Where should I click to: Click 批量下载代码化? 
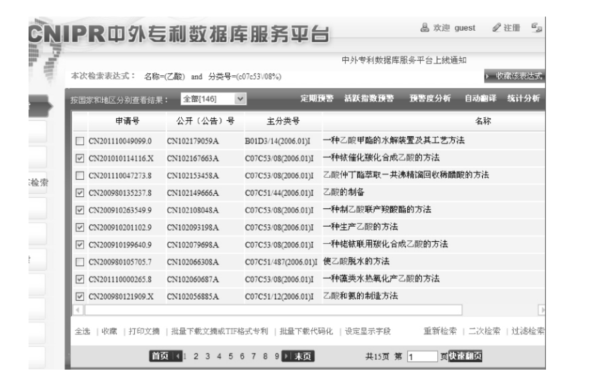(307, 331)
